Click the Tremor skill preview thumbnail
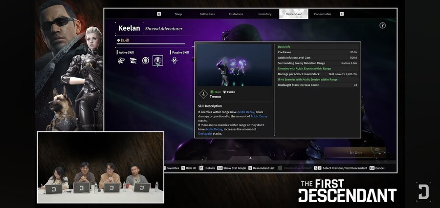 [x=234, y=65]
